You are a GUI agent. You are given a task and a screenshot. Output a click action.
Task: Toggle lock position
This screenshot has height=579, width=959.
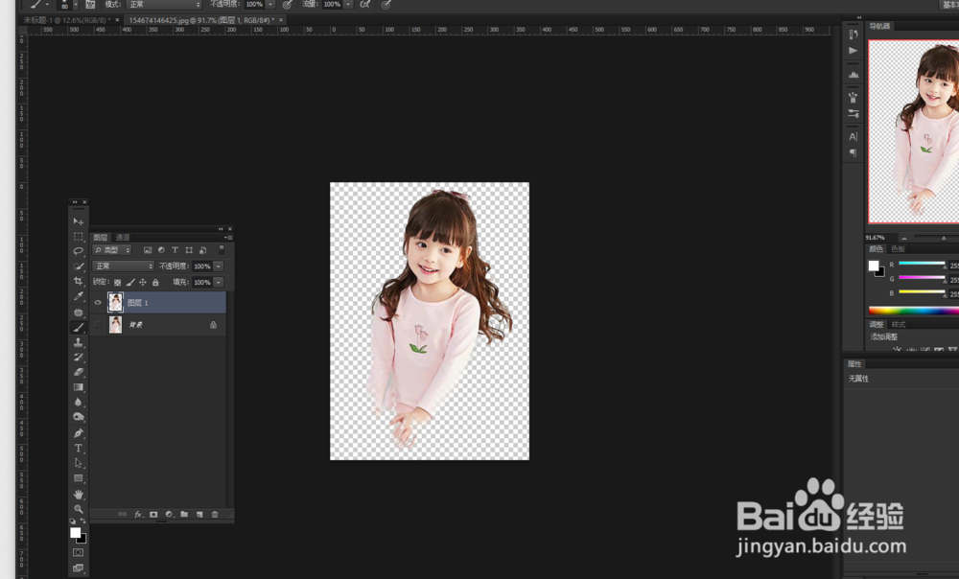tap(143, 283)
